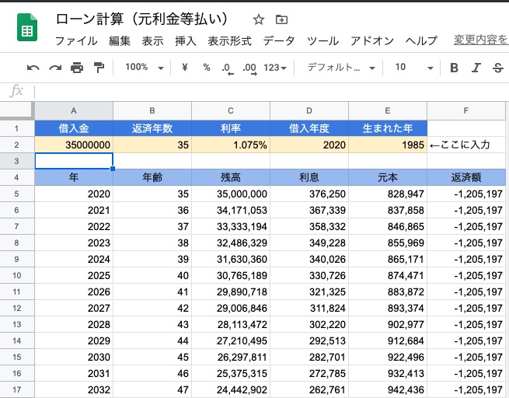Screen dimensions: 509x398
Task: Open the Google Sheets home icon
Action: coord(27,27)
